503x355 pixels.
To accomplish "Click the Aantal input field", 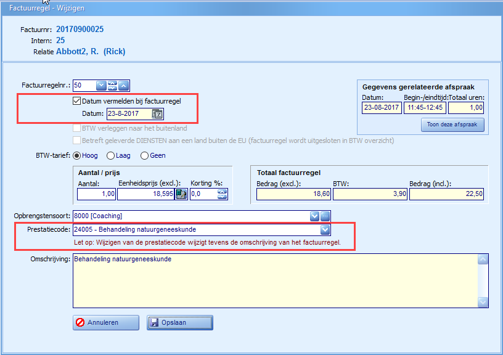I will (x=96, y=194).
